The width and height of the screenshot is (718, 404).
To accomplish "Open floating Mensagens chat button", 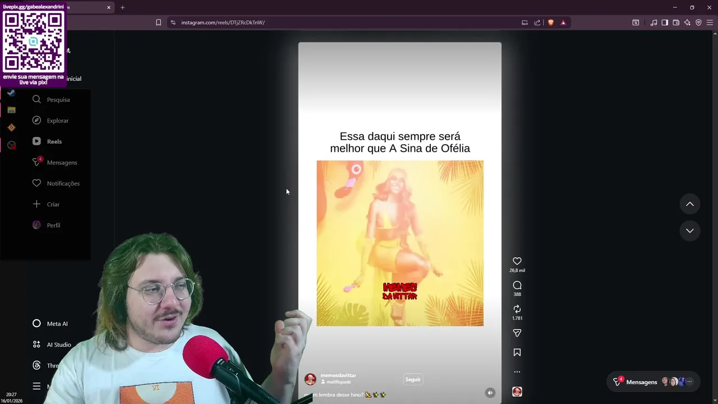I will (x=653, y=382).
